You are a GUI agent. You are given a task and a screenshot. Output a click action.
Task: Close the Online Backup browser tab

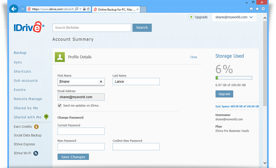138,9
